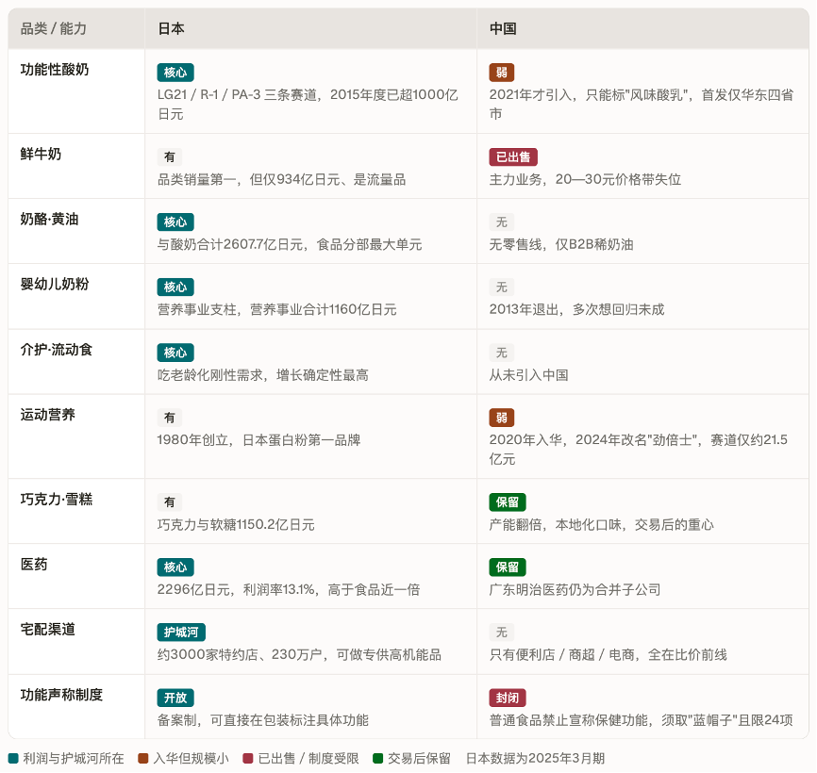Click text 2296亿日元，利润率13.1%
Screen dimensions: 817x773
click(x=236, y=590)
